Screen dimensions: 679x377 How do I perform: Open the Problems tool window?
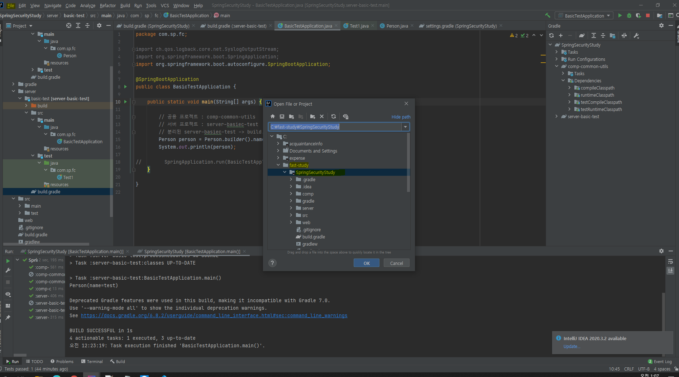tap(62, 362)
